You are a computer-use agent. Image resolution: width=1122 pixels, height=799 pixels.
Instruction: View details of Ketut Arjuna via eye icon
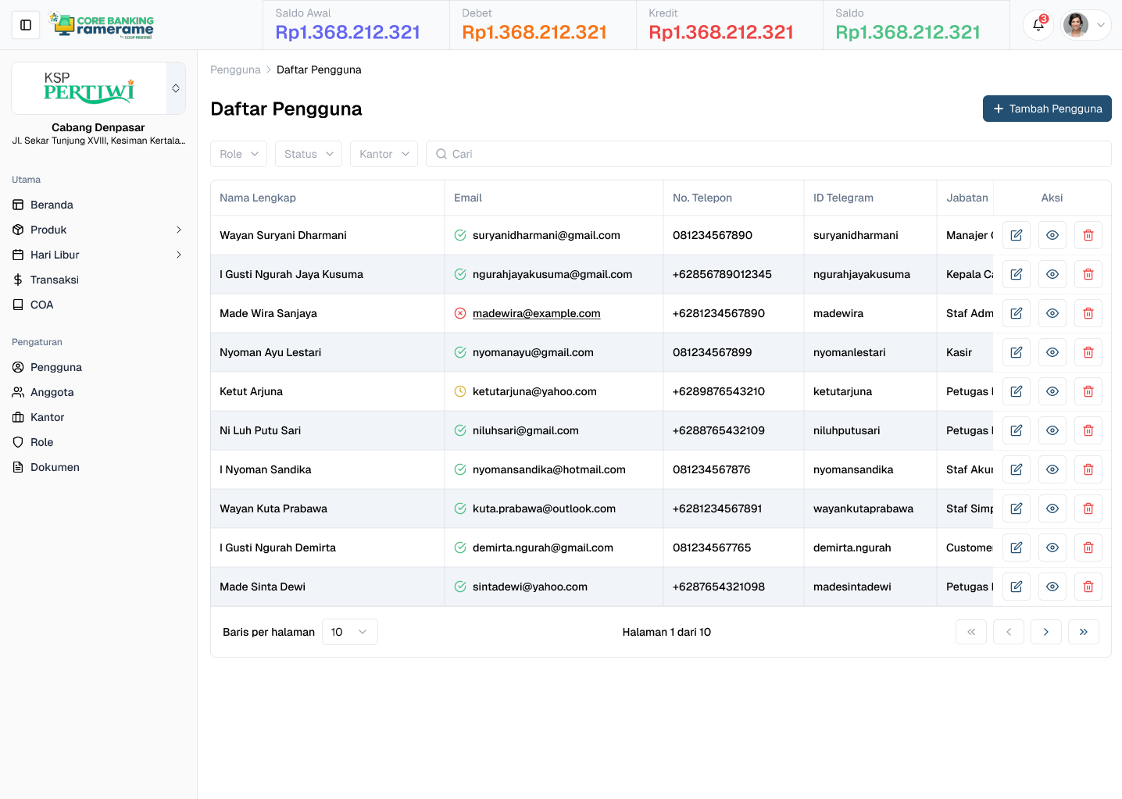[x=1052, y=391]
